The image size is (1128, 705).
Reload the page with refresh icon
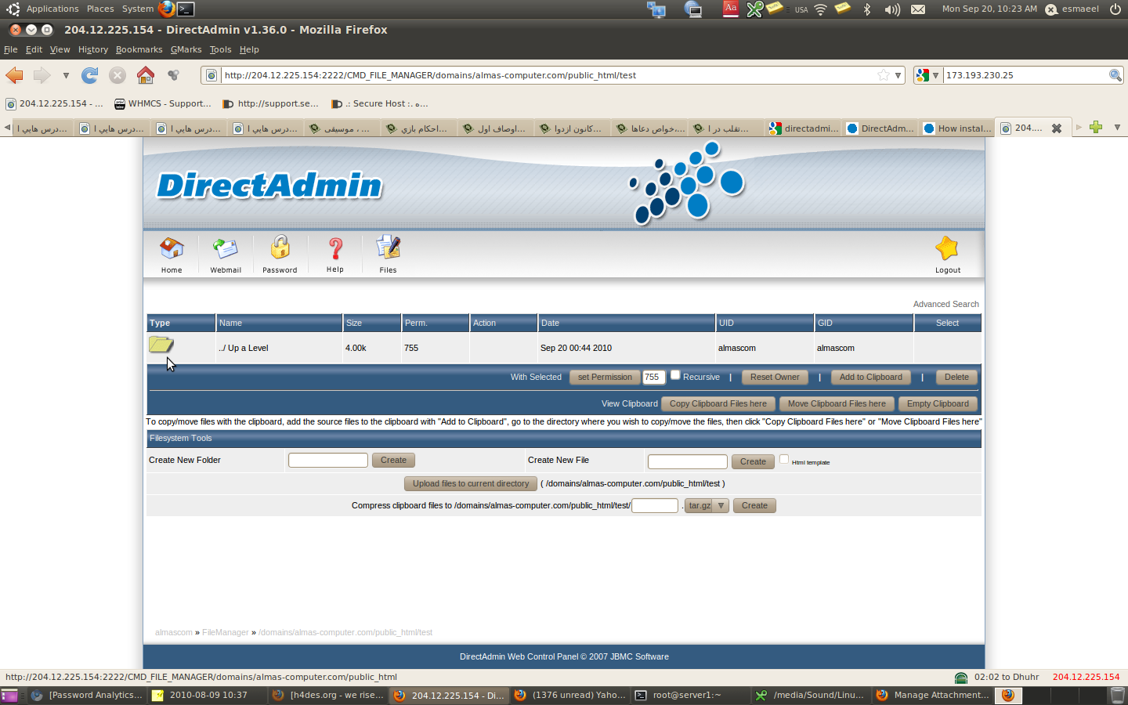pyautogui.click(x=90, y=75)
